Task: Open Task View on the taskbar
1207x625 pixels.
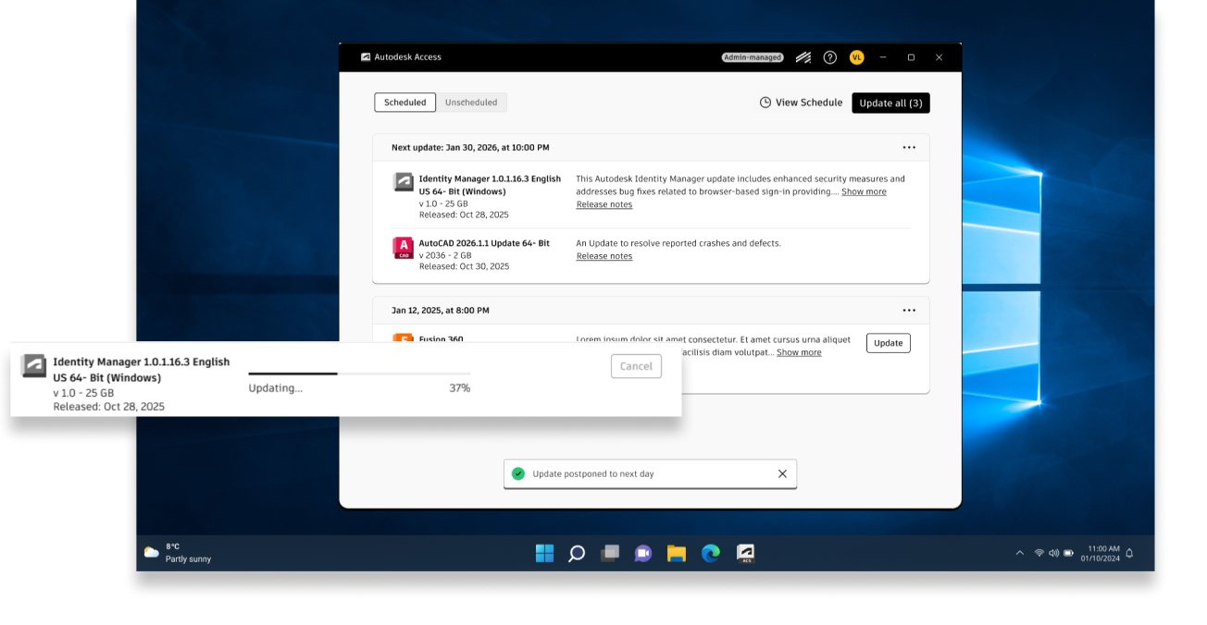Action: point(609,553)
